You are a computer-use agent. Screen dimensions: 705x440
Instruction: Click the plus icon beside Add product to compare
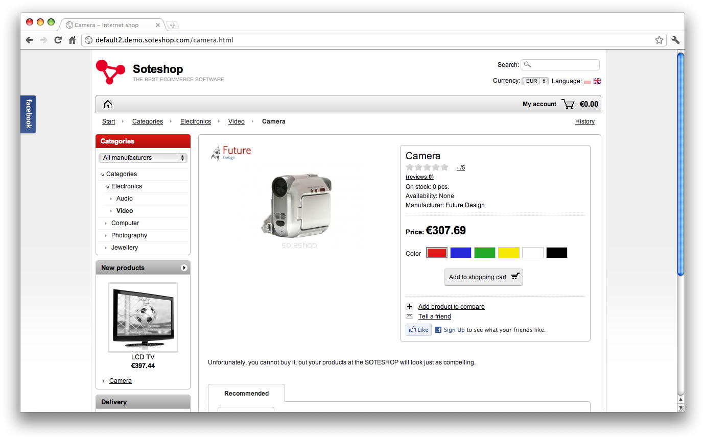coord(409,306)
